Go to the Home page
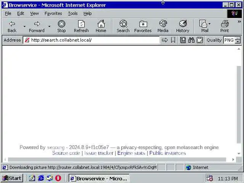Image resolution: width=244 pixels, height=183 pixels. (x=101, y=27)
